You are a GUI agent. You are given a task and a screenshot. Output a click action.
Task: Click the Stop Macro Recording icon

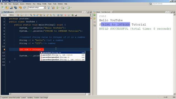(68, 15)
